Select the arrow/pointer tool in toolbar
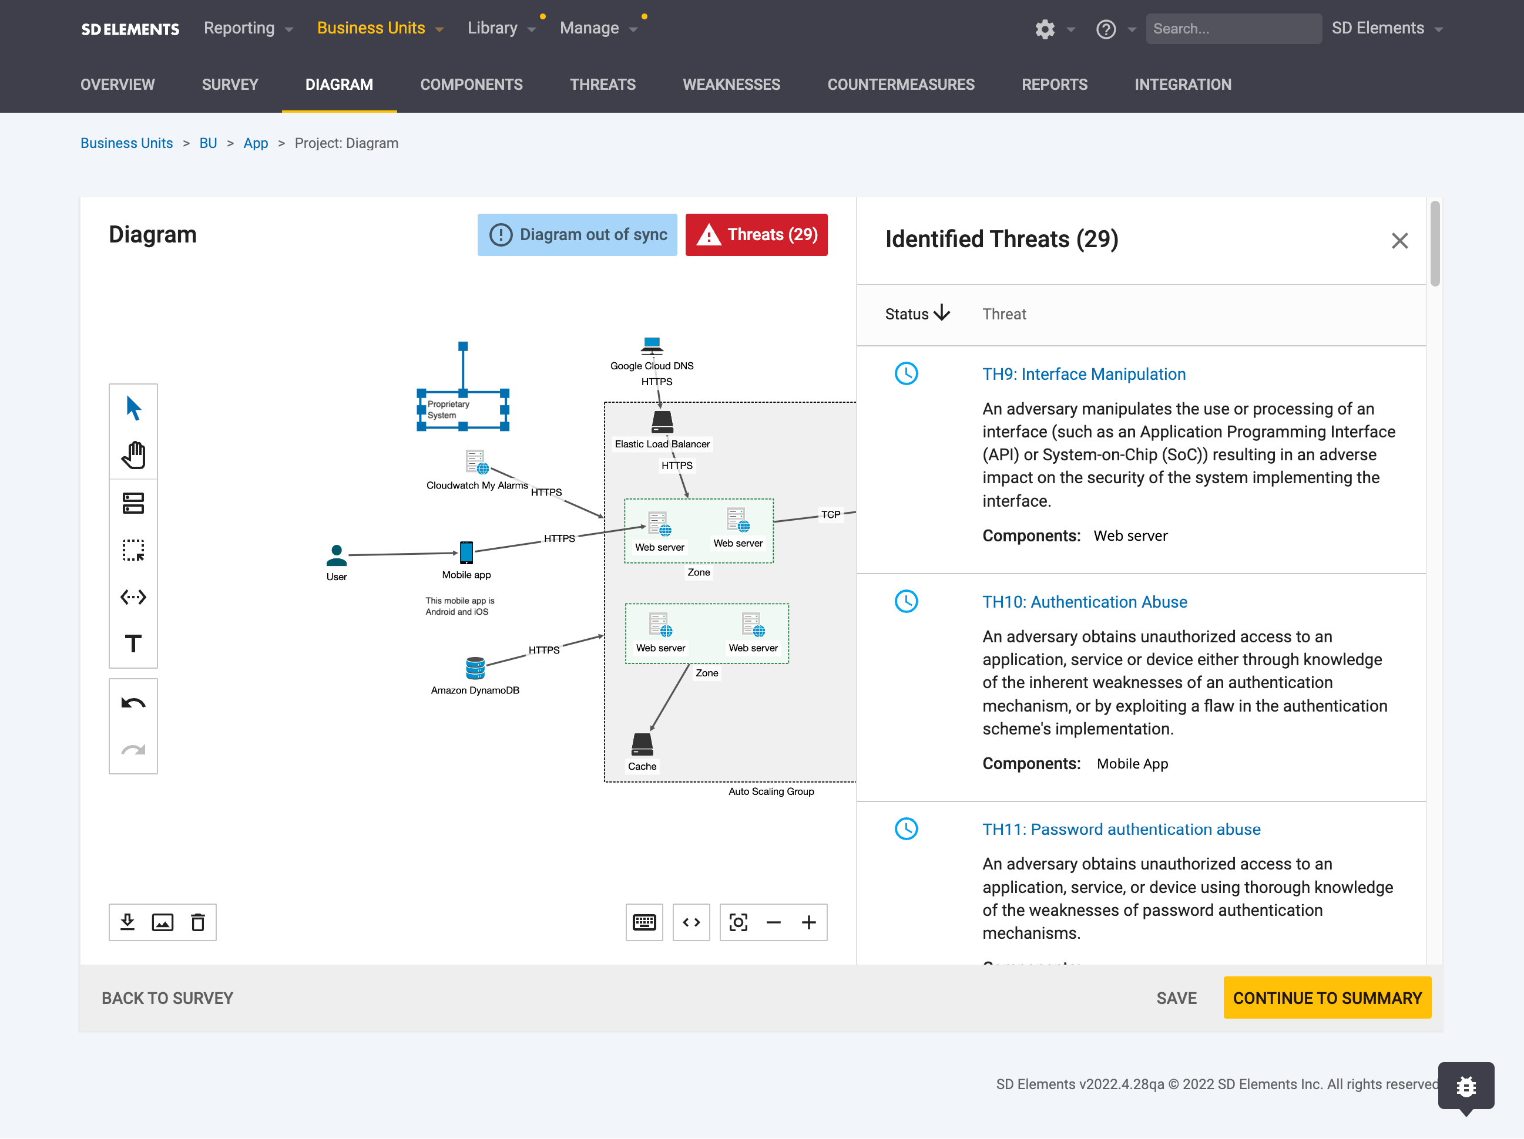 click(133, 407)
